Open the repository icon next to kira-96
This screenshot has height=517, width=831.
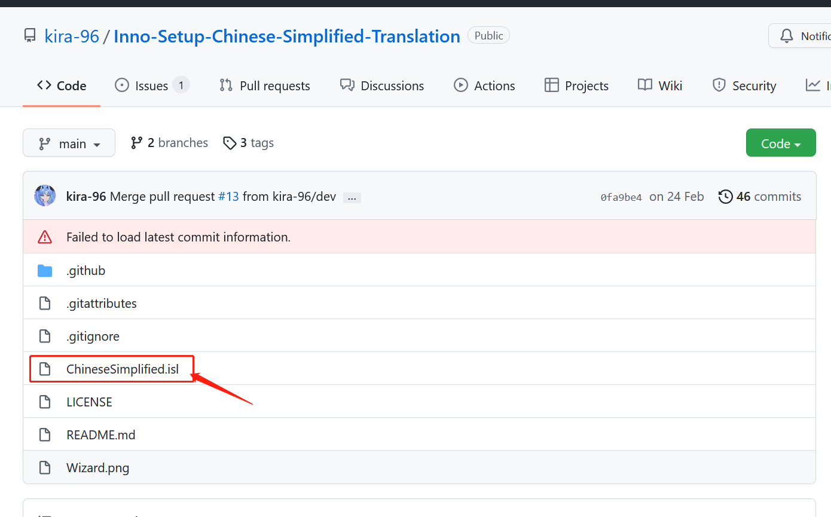30,35
